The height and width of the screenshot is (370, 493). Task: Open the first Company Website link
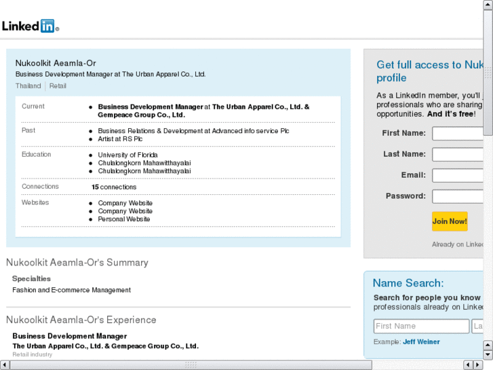[x=125, y=203]
